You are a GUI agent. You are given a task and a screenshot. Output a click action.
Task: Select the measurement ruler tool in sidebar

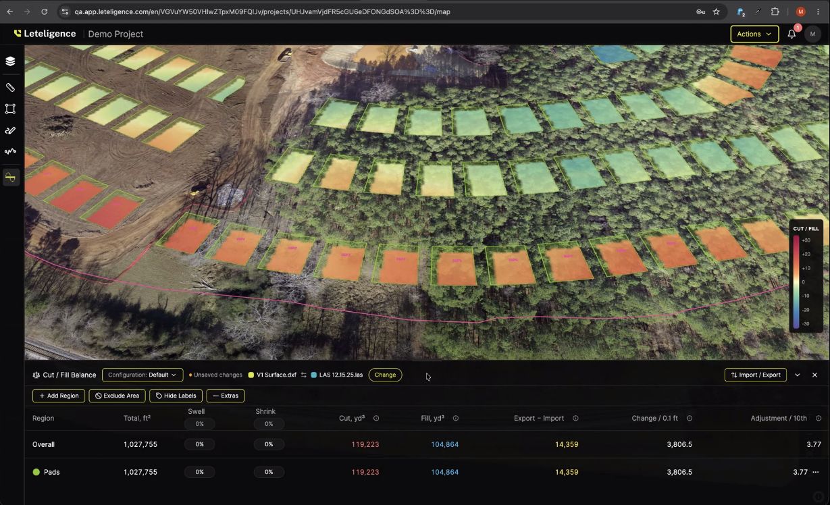pos(10,87)
